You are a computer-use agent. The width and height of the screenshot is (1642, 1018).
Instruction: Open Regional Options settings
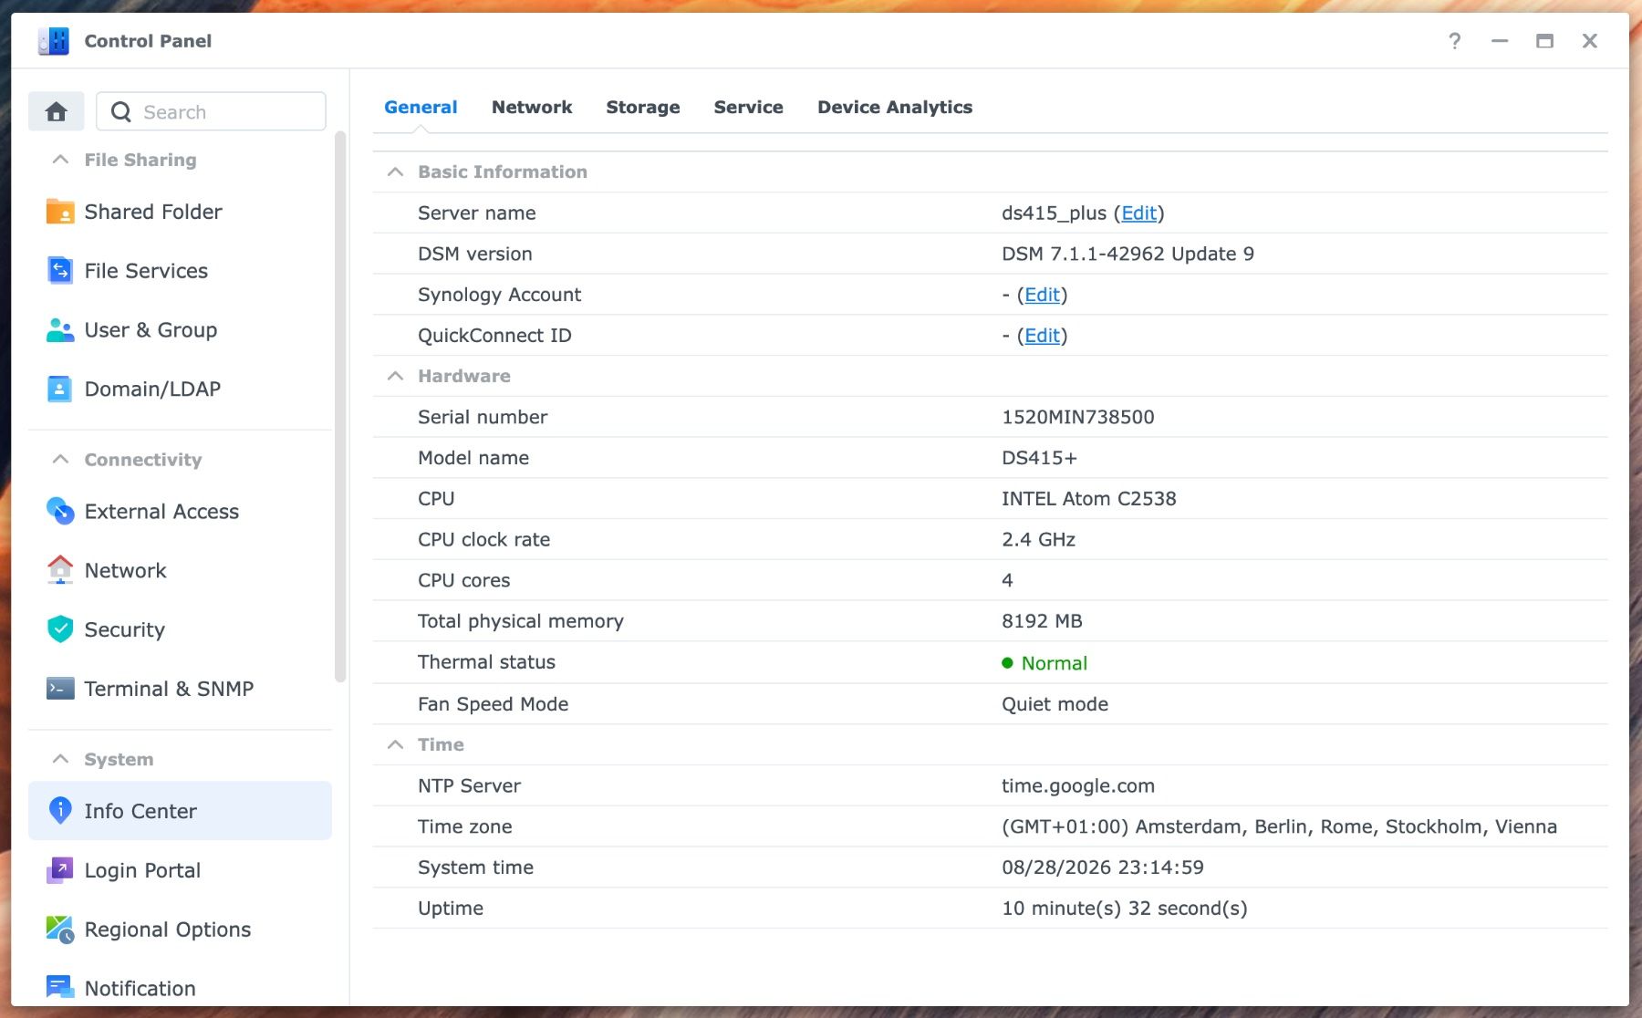(180, 930)
